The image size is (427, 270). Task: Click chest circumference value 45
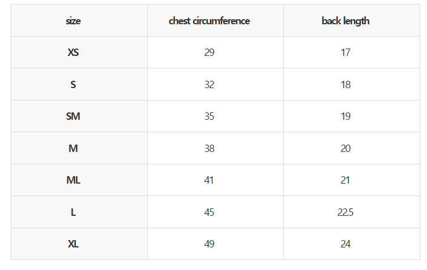[209, 212]
